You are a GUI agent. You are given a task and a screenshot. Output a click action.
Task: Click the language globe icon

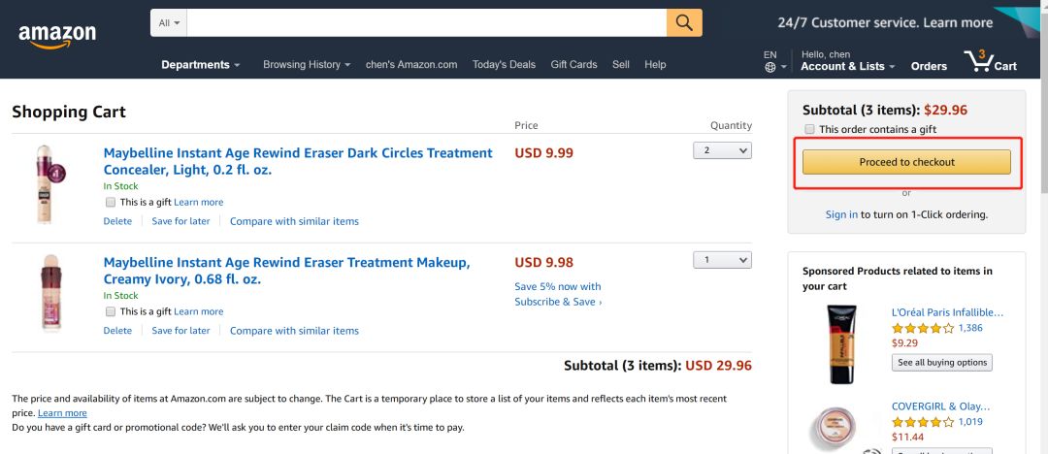pyautogui.click(x=770, y=67)
